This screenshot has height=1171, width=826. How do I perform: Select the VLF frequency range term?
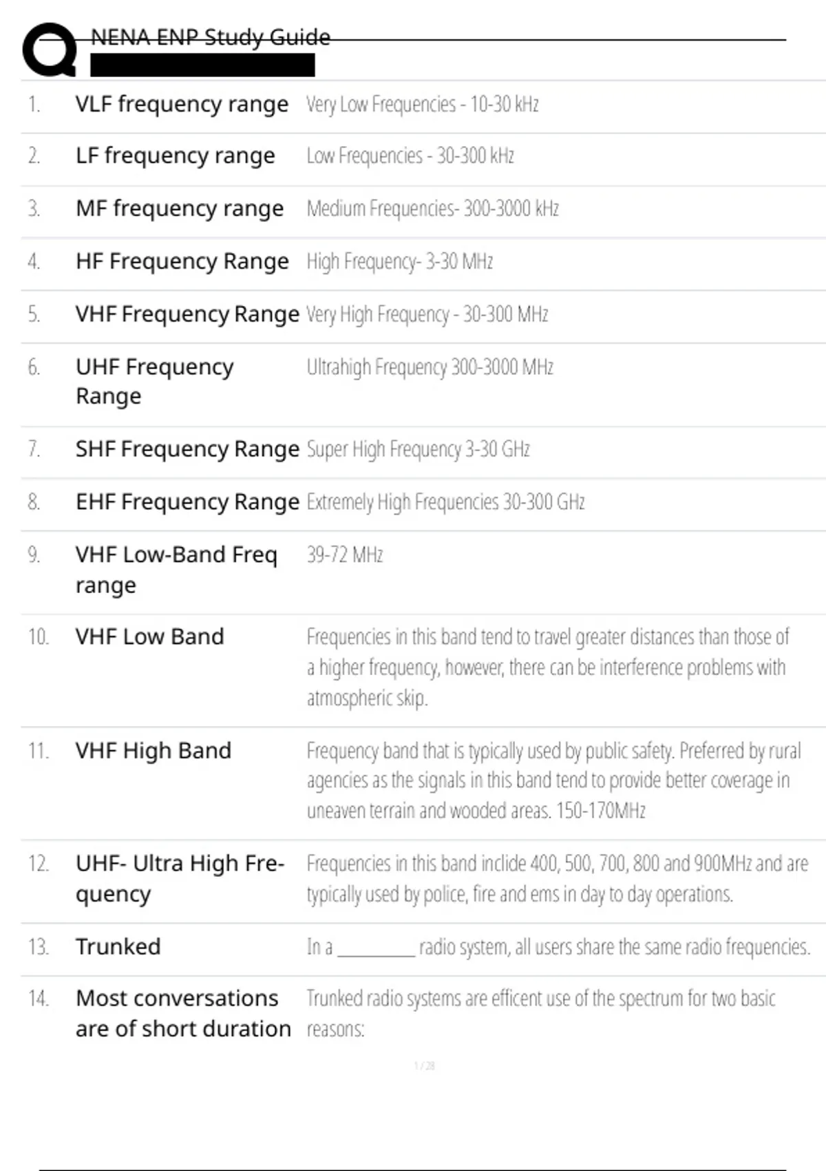[182, 104]
